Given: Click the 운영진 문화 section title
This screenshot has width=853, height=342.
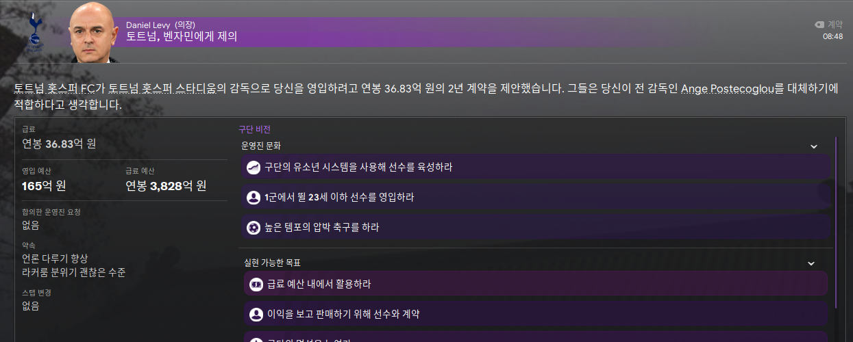Looking at the screenshot, I should tap(260, 146).
